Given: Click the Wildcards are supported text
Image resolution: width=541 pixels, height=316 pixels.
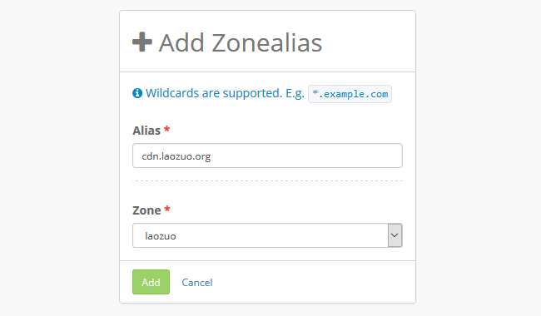Looking at the screenshot, I should click(214, 93).
